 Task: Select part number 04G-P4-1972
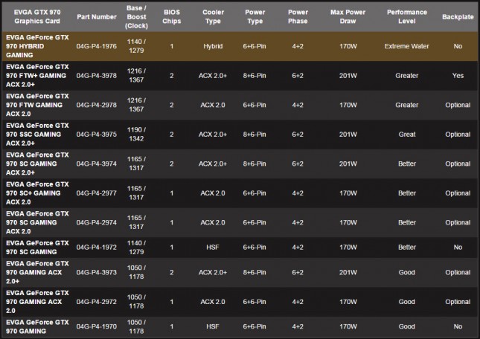pyautogui.click(x=97, y=247)
